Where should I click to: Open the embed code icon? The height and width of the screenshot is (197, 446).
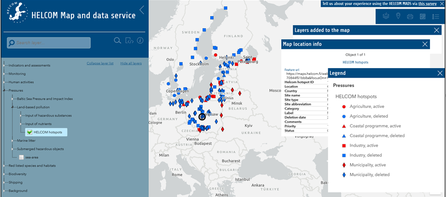pyautogui.click(x=129, y=40)
